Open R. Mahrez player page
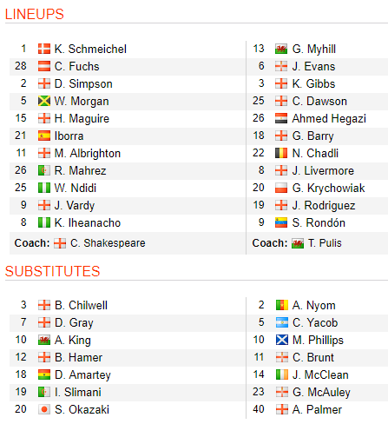This screenshot has width=388, height=424. [80, 170]
